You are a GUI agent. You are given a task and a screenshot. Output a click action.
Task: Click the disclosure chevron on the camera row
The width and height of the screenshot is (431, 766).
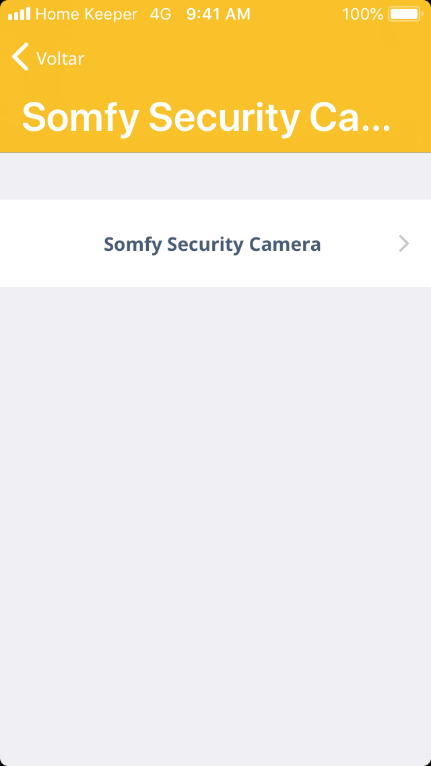403,243
